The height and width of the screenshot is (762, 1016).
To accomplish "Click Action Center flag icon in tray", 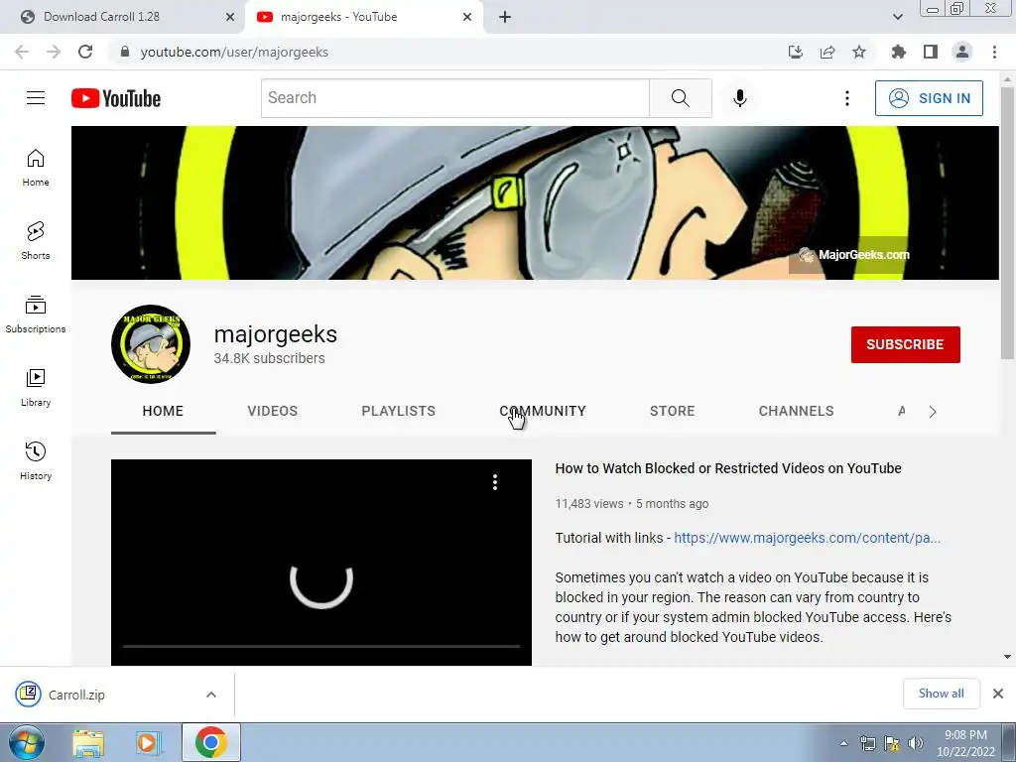I will click(892, 743).
